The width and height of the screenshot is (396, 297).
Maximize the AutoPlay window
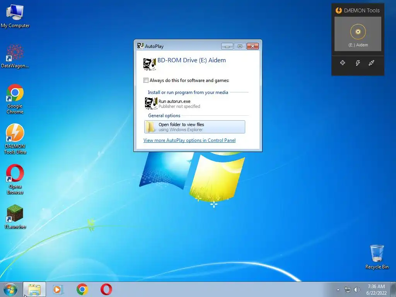click(x=240, y=46)
